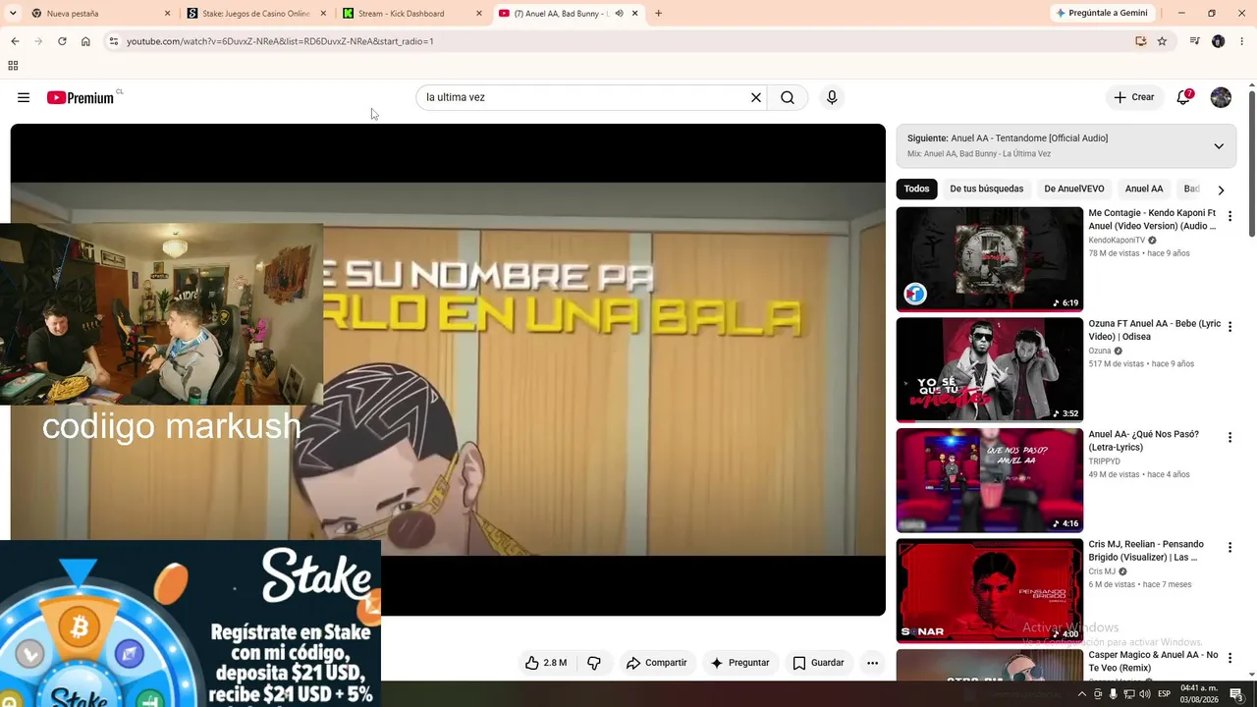
Task: Open the taskbar volume control
Action: 1145,694
